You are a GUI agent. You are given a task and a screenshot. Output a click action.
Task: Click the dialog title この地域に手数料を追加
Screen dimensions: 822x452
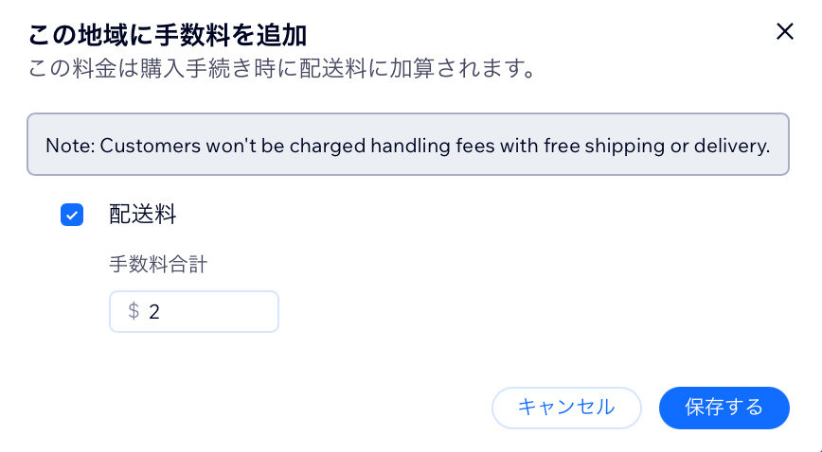click(x=168, y=35)
